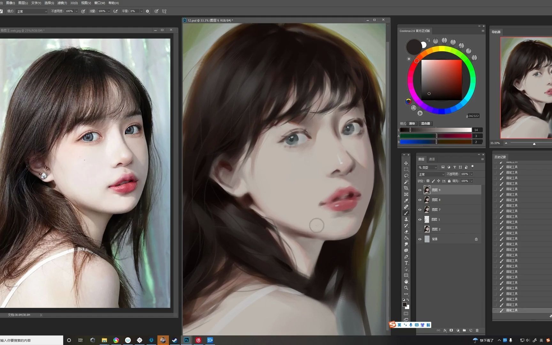Open the layer blend mode 正常 dropdown

tap(431, 174)
